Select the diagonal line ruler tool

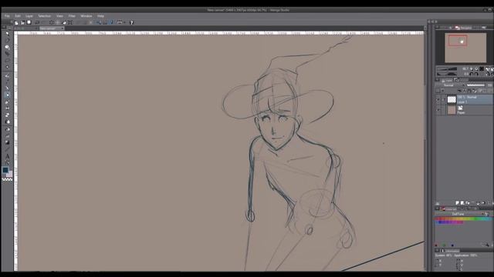point(7,149)
